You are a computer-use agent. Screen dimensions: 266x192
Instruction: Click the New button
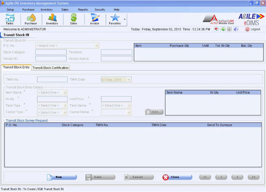tap(62, 177)
